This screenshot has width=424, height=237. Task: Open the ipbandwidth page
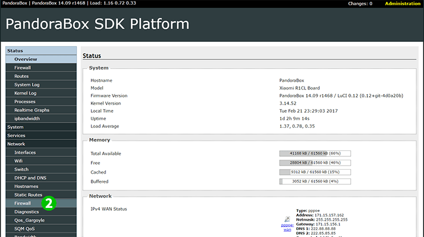click(x=27, y=119)
